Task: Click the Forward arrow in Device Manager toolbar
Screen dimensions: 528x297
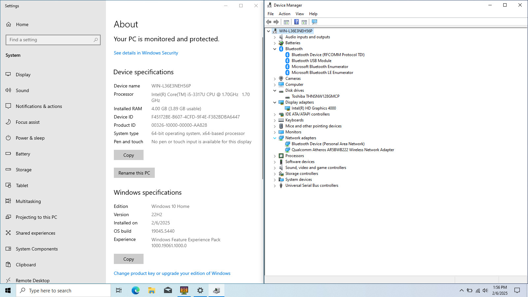Action: pos(276,22)
